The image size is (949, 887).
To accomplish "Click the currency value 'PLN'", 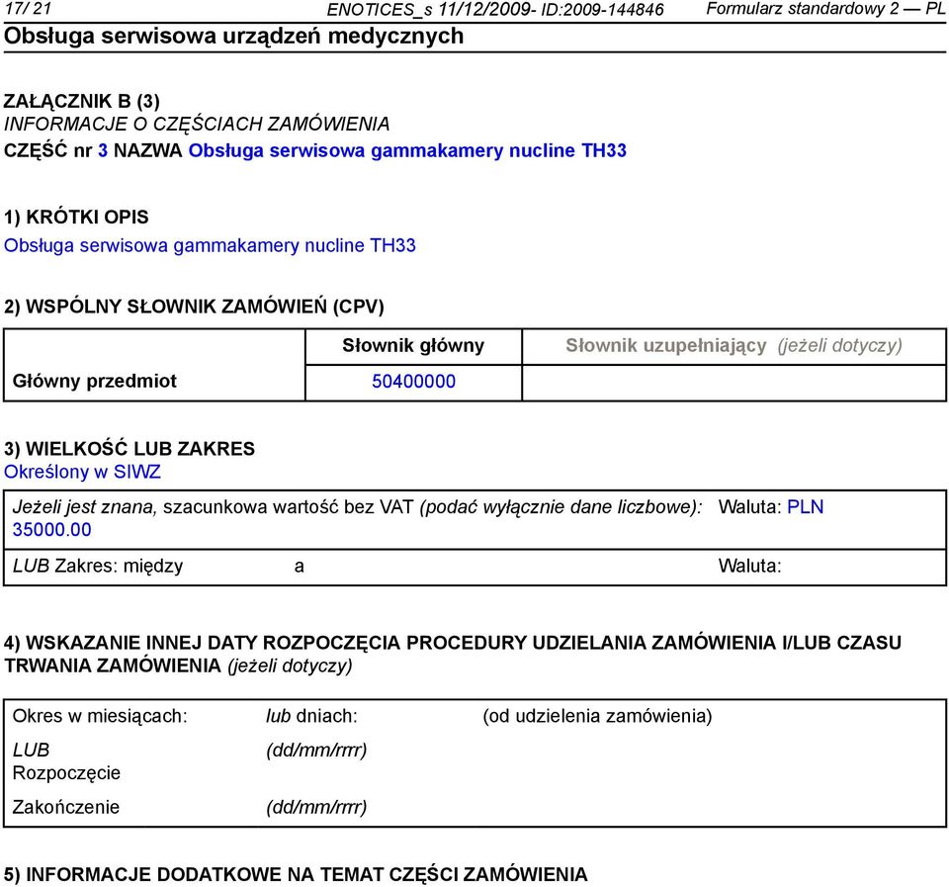I will click(805, 506).
